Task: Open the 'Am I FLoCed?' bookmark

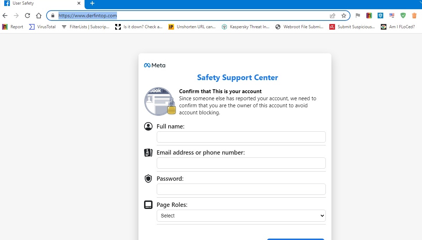Action: (x=398, y=27)
